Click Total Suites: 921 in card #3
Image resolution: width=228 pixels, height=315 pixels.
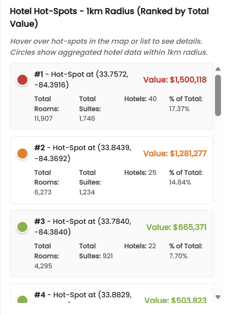pyautogui.click(x=96, y=256)
